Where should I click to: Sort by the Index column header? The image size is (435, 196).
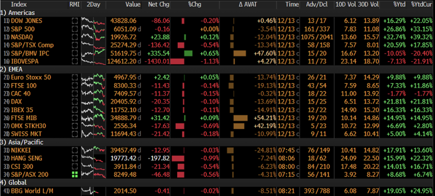tap(19, 4)
